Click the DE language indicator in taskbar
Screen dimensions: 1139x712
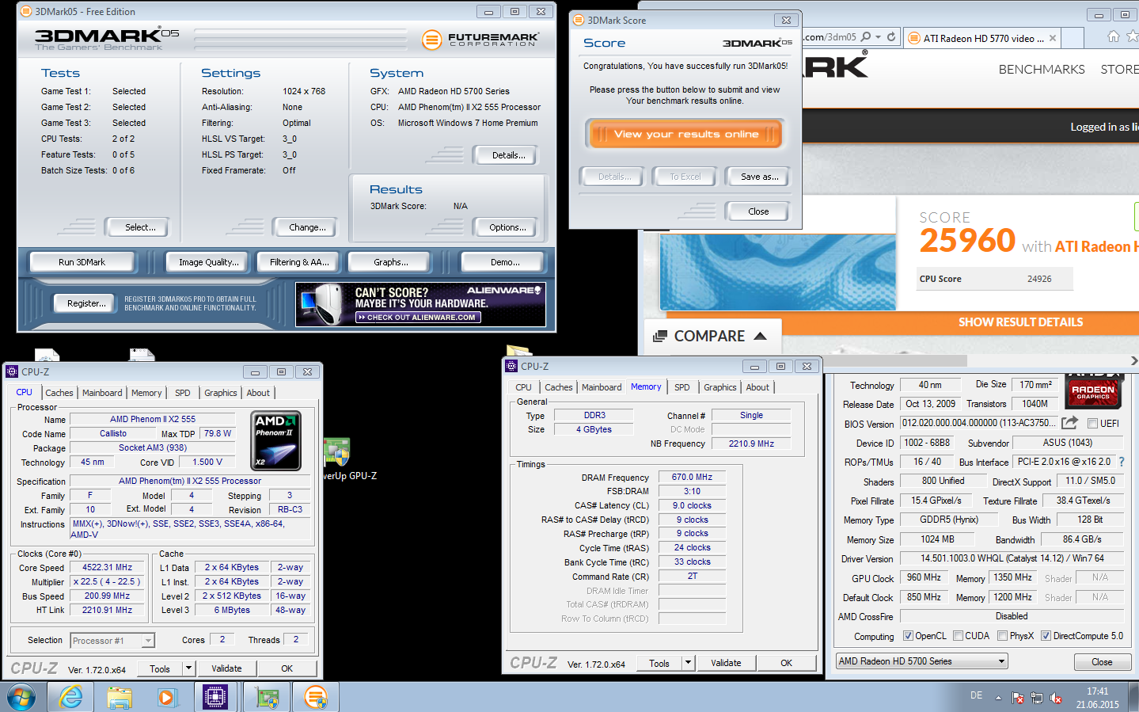(x=976, y=695)
